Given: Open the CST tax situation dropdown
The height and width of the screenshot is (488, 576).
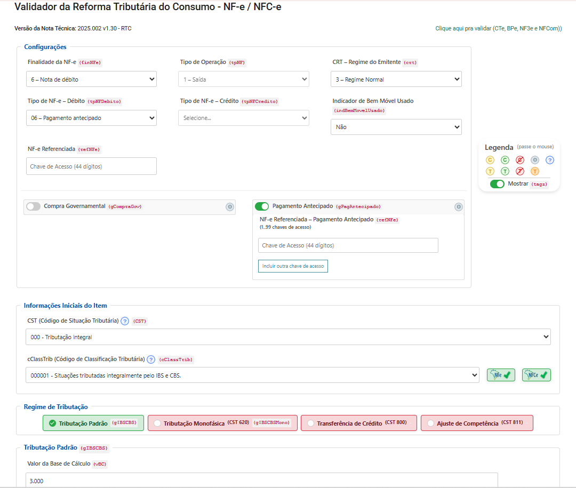Looking at the screenshot, I should [x=288, y=337].
